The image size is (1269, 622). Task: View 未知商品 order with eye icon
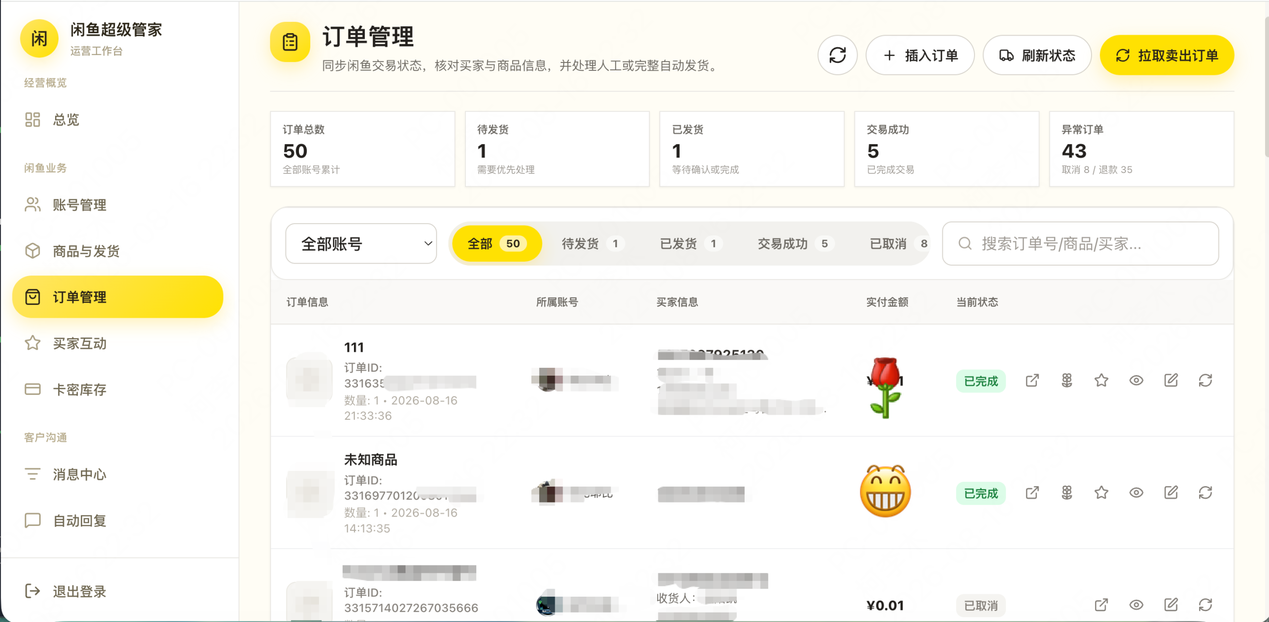pos(1136,493)
